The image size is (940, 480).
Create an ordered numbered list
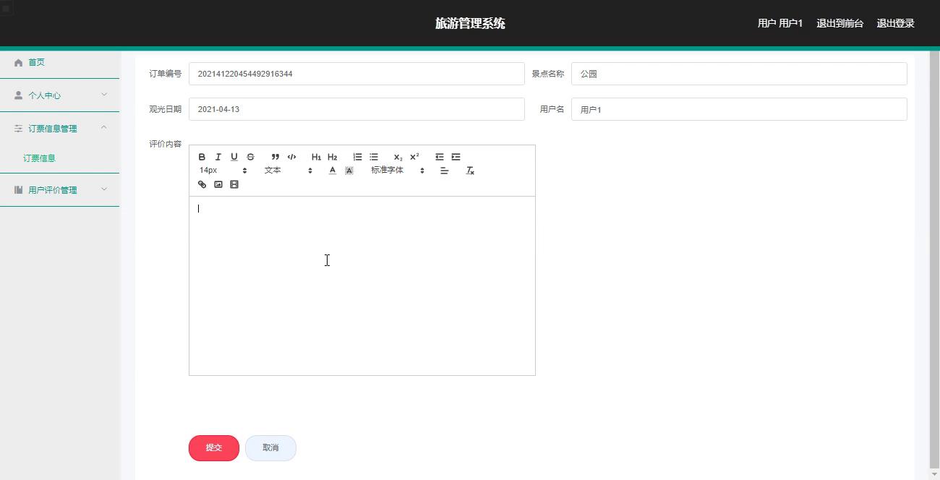pos(357,157)
